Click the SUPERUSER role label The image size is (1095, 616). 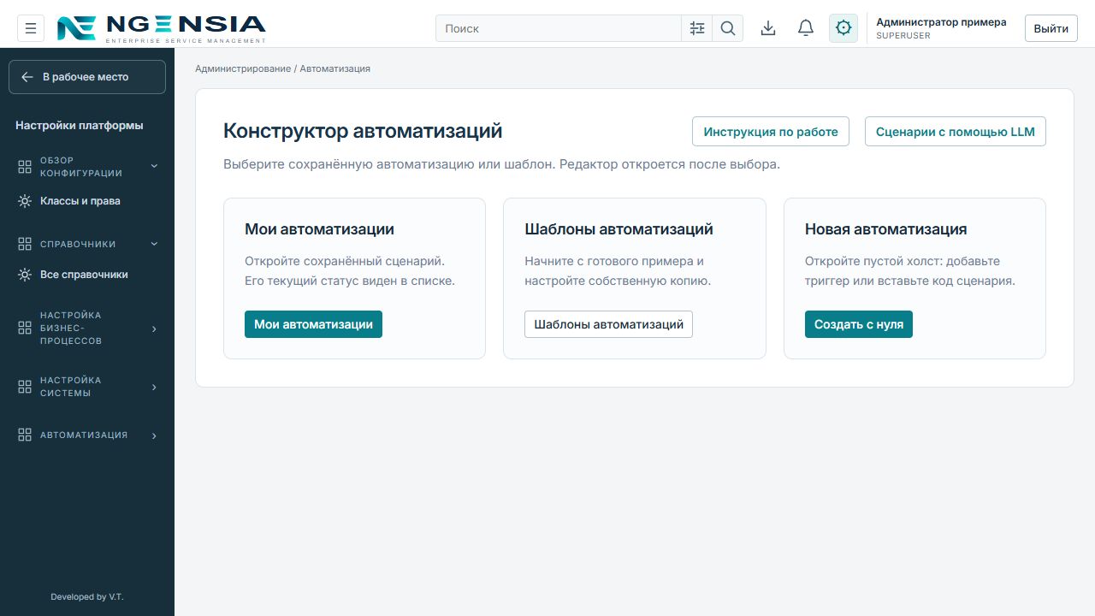point(903,36)
